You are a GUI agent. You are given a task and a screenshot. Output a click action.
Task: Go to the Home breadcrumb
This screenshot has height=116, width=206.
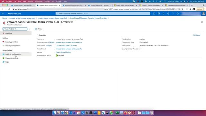click(5, 18)
